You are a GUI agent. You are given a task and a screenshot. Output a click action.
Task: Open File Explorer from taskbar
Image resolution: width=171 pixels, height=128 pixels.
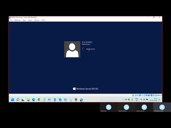click(28, 99)
